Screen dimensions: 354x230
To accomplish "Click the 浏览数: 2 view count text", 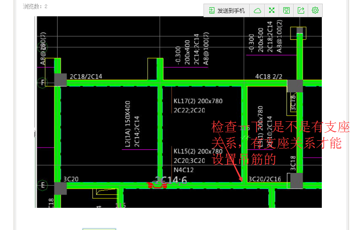I will tap(35, 6).
